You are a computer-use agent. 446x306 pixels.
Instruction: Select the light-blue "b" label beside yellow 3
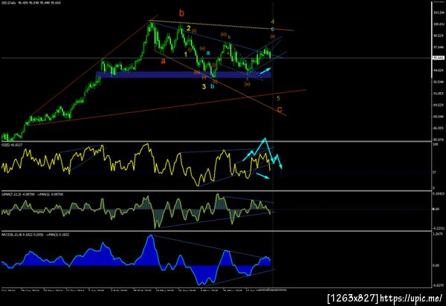[212, 86]
